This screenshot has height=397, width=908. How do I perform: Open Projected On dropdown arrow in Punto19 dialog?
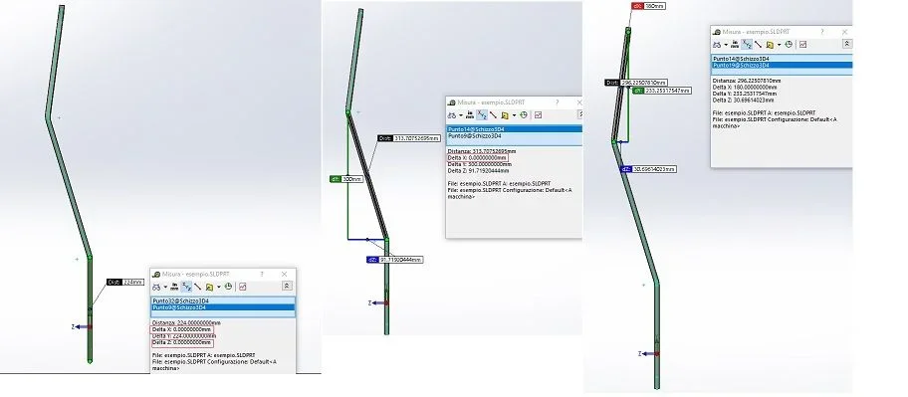[779, 45]
